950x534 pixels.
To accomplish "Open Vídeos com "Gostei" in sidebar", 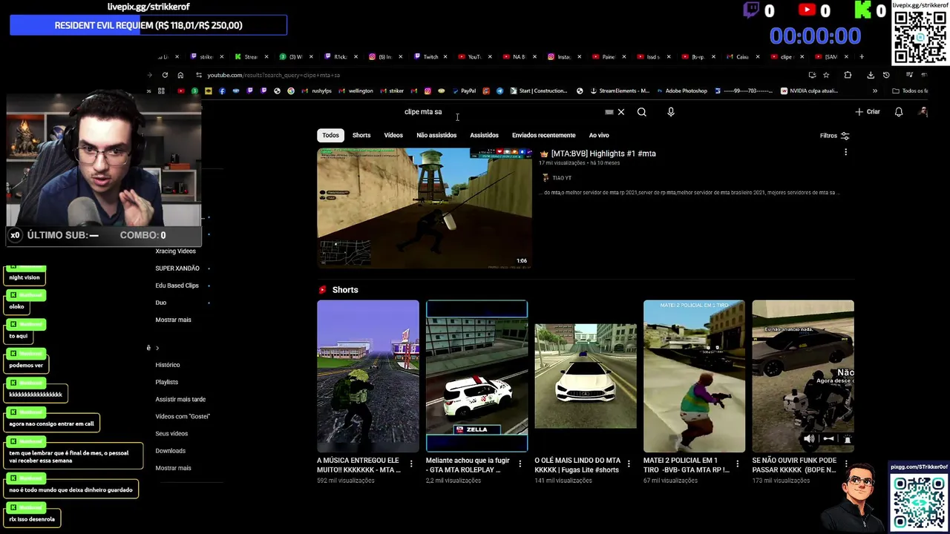I will (x=183, y=416).
